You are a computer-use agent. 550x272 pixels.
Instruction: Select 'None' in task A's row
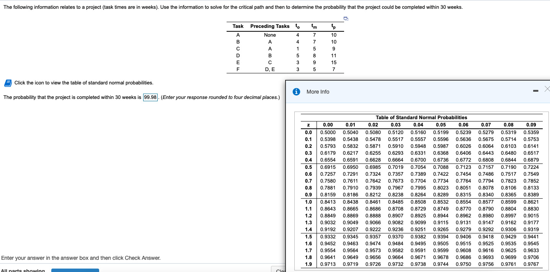[x=270, y=35]
